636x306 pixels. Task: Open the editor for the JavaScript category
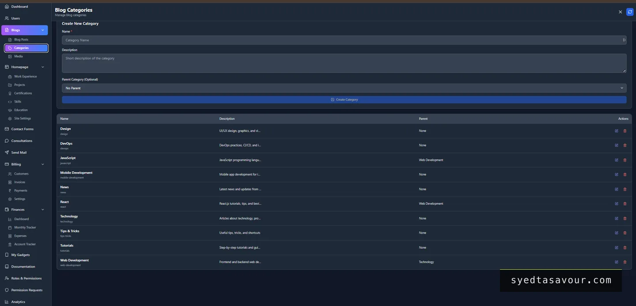(617, 160)
